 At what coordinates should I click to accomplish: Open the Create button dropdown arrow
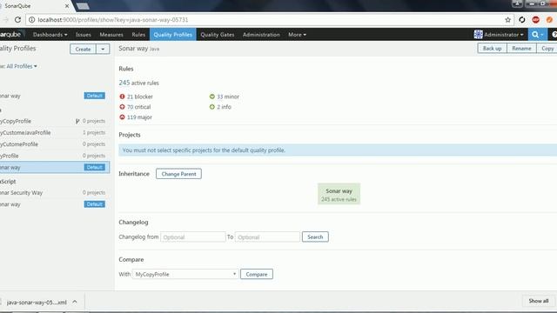tap(103, 49)
